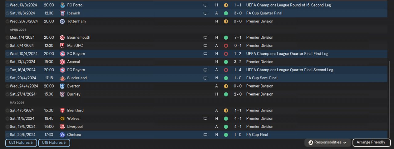Click the Ipswich club crest
The image size is (394, 149).
point(62,13)
